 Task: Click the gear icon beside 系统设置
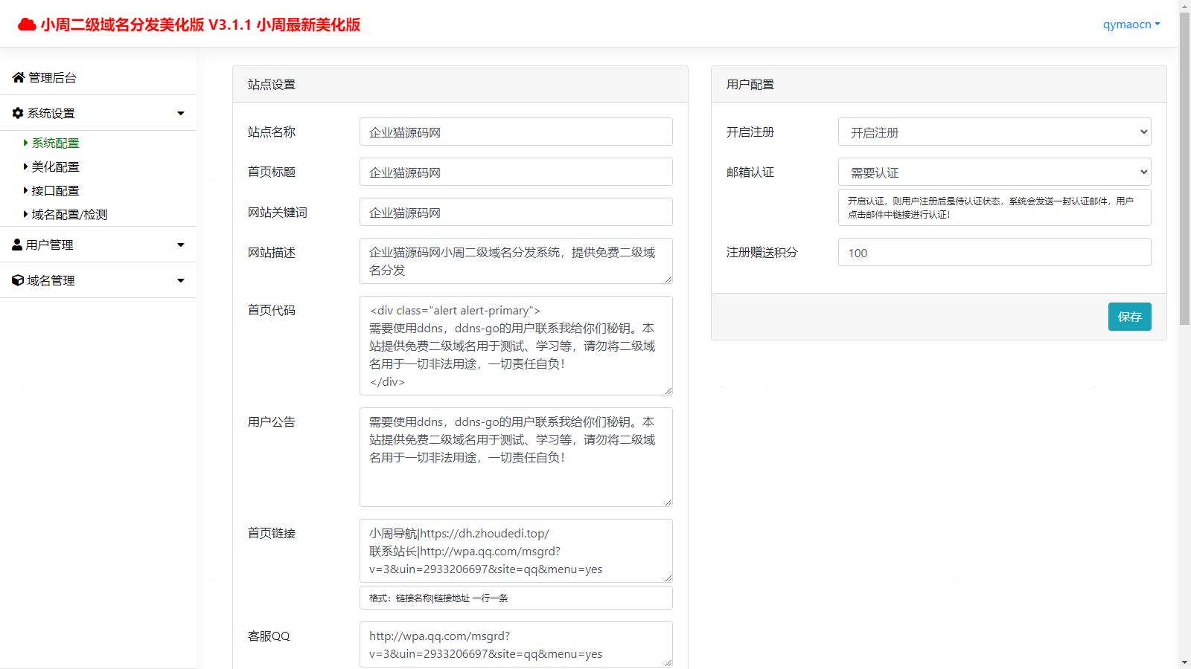click(x=18, y=113)
